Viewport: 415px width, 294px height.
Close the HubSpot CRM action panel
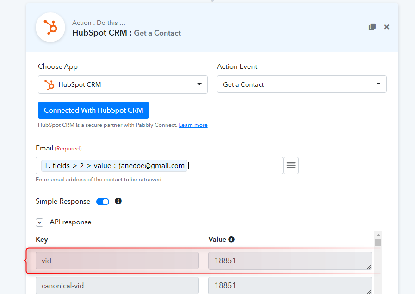(387, 27)
